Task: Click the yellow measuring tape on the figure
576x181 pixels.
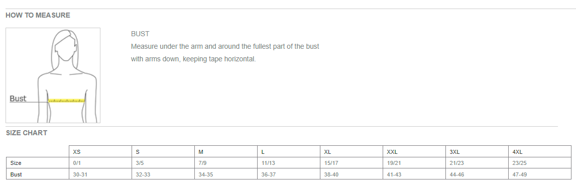Action: pyautogui.click(x=66, y=101)
